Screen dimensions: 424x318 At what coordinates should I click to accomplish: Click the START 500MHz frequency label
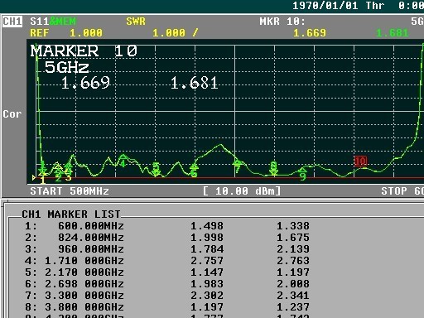pyautogui.click(x=70, y=191)
